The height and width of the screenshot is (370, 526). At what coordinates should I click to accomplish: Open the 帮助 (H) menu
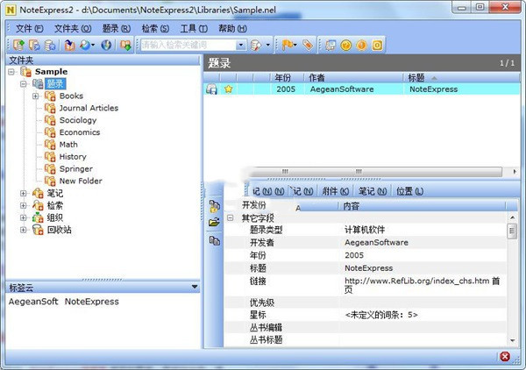[x=233, y=29]
